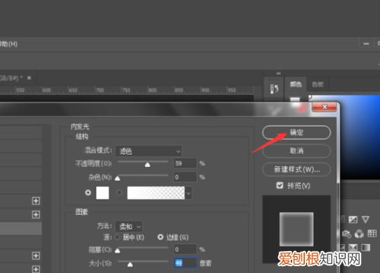380x273 pixels.
Task: Confirm with the 确定 button
Action: pyautogui.click(x=296, y=132)
